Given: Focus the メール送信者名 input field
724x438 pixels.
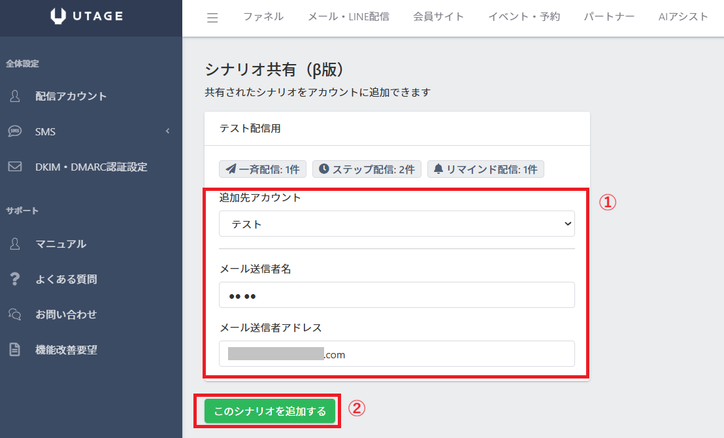Looking at the screenshot, I should 397,295.
